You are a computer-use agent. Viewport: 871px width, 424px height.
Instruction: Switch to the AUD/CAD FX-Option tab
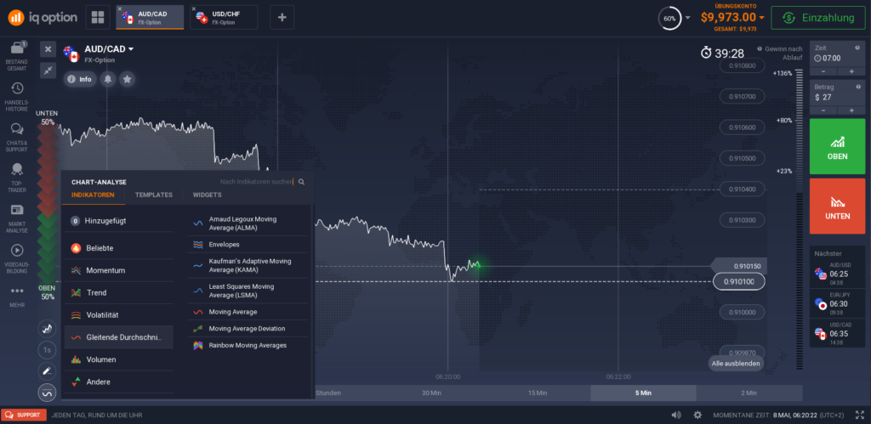click(x=150, y=17)
